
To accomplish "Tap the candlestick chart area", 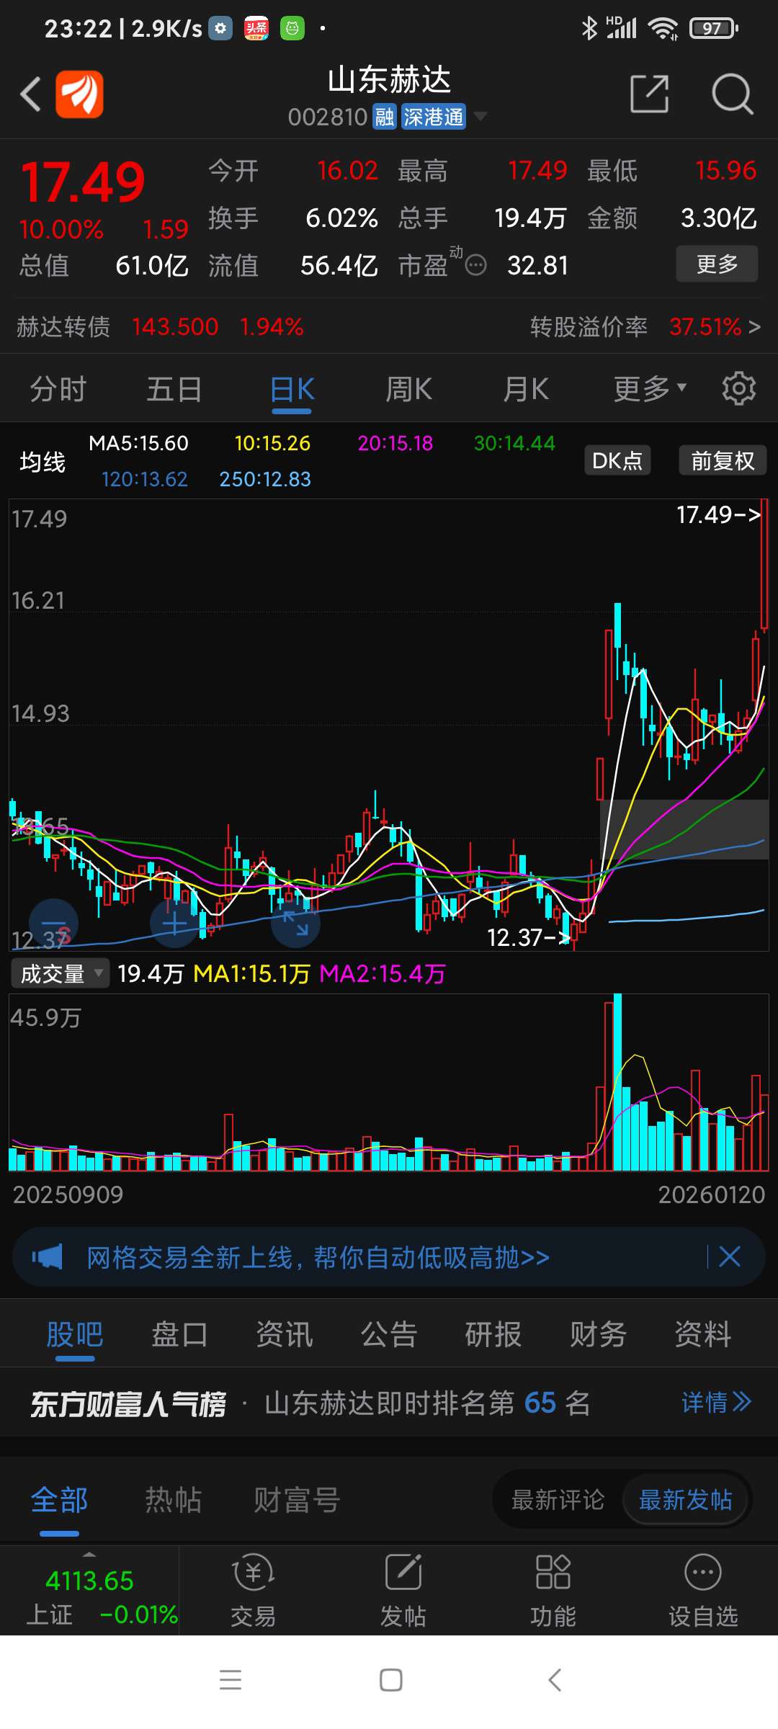I will [x=389, y=725].
